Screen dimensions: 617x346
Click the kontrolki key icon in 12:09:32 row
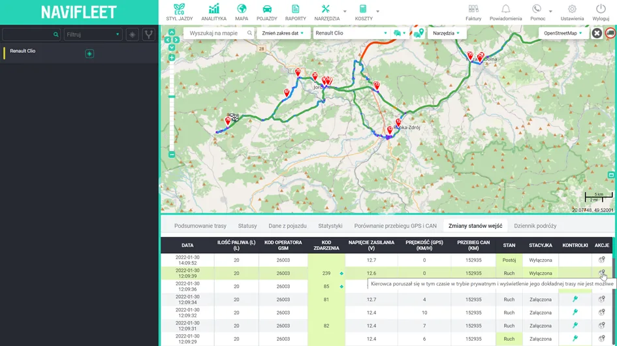pos(575,312)
